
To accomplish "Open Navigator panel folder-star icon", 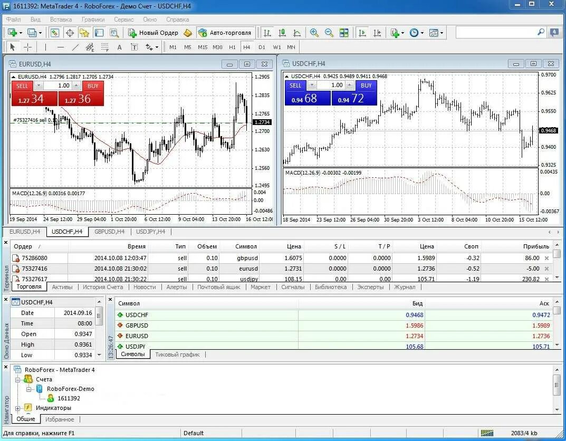I will click(84, 33).
